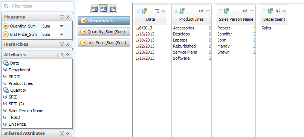Select Jennifer in Sales Person Name facet
Viewport: 304px width, 137px height.
coord(225,34)
